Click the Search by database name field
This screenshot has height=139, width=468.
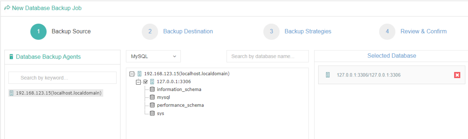point(267,56)
